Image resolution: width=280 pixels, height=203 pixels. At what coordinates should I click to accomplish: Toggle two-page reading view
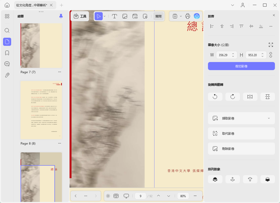[116, 196]
